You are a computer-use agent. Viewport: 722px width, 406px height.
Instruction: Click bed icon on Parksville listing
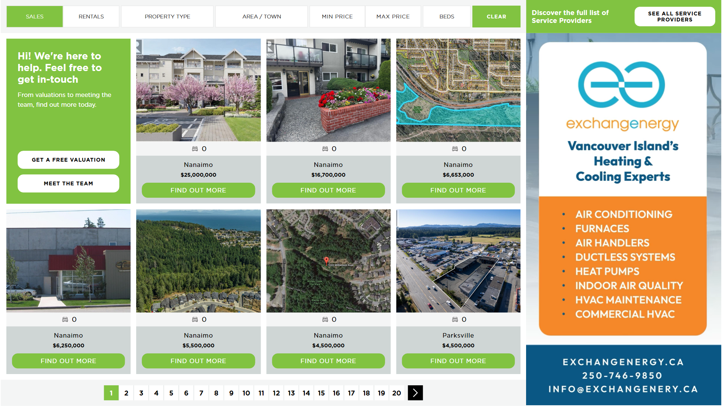click(x=455, y=320)
